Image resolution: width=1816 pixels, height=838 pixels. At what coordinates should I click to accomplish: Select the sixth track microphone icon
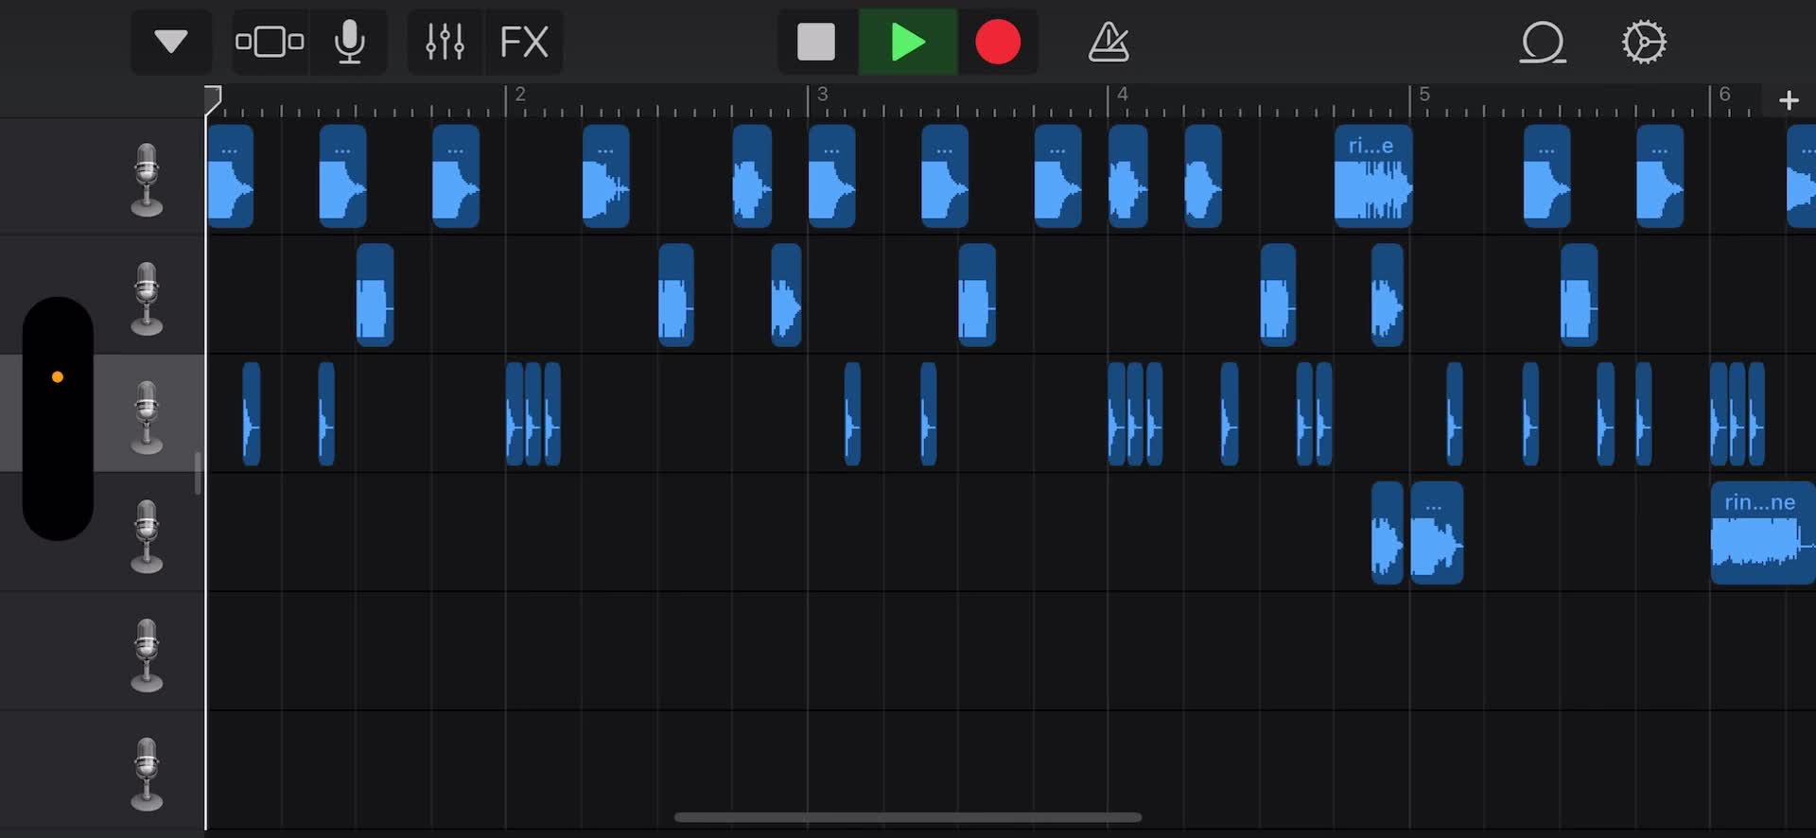coord(147,775)
